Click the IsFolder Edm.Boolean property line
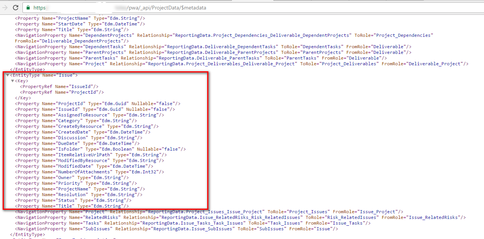Image resolution: width=484 pixels, height=239 pixels. tap(100, 149)
